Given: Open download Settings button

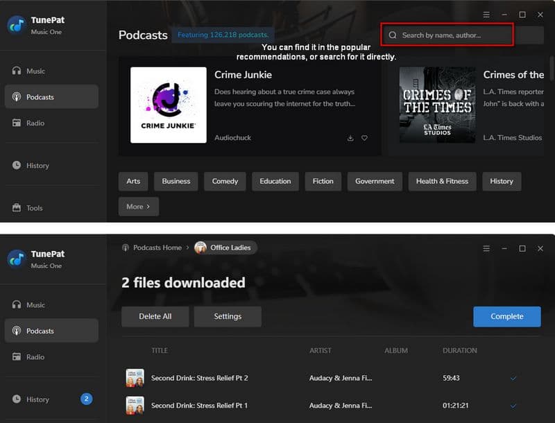Looking at the screenshot, I should click(x=228, y=316).
